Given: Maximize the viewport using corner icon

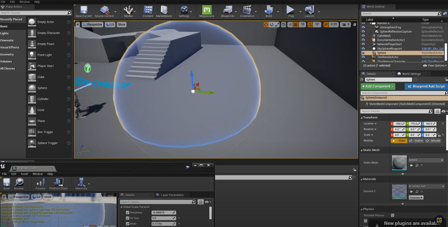Looking at the screenshot, I should tap(354, 24).
